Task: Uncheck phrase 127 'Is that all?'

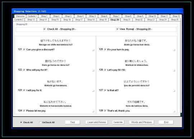Action: click(105, 90)
